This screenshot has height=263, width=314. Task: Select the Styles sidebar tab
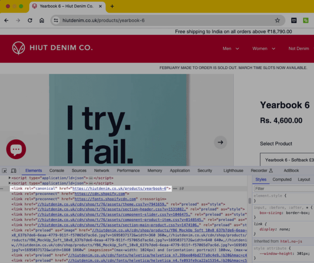point(261,179)
